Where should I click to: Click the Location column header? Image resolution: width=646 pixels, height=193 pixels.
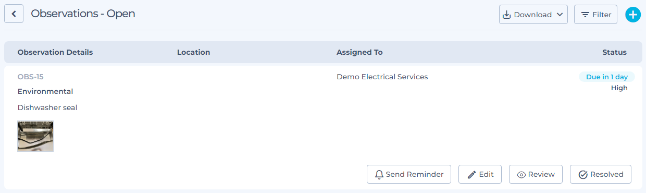tap(193, 52)
